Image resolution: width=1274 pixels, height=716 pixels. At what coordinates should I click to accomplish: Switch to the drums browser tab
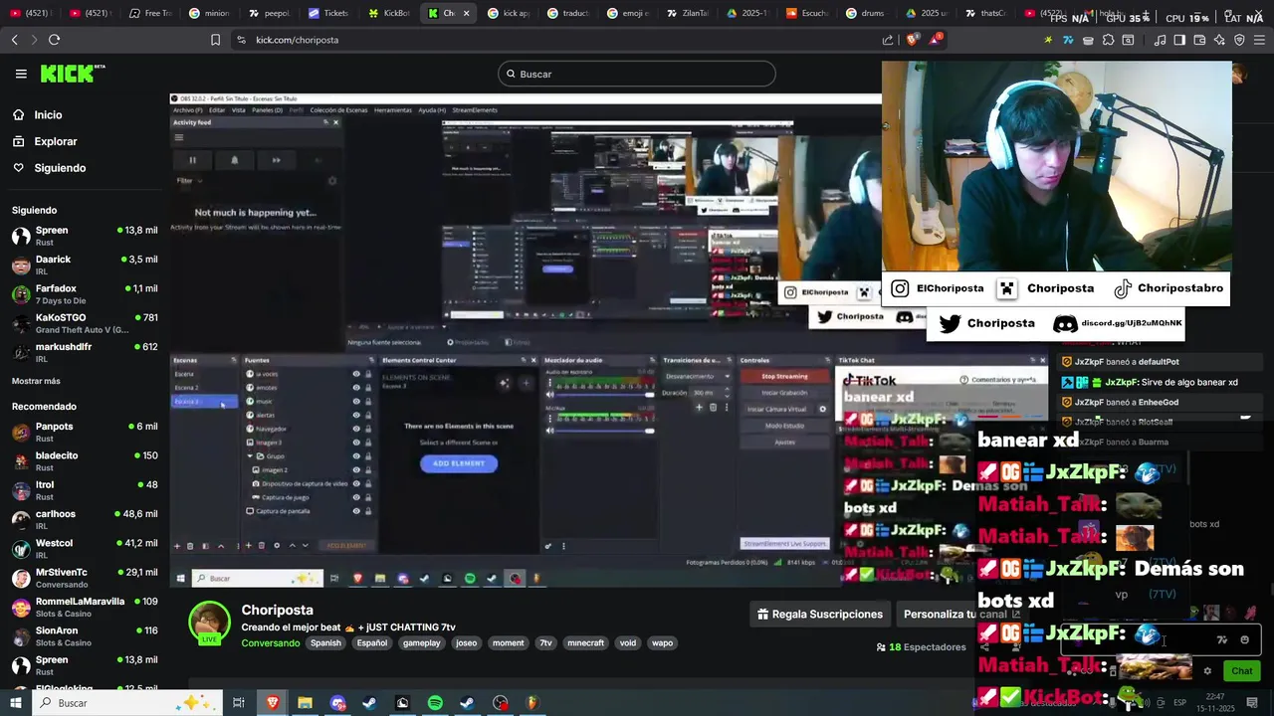864,13
